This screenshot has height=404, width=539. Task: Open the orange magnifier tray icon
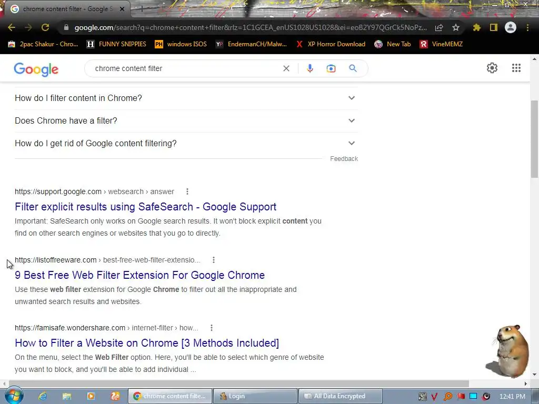[448, 397]
